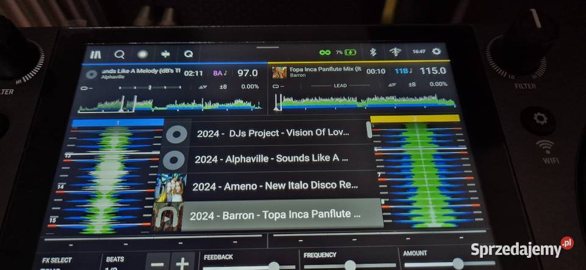Tap the 16:47 clock

(x=419, y=51)
